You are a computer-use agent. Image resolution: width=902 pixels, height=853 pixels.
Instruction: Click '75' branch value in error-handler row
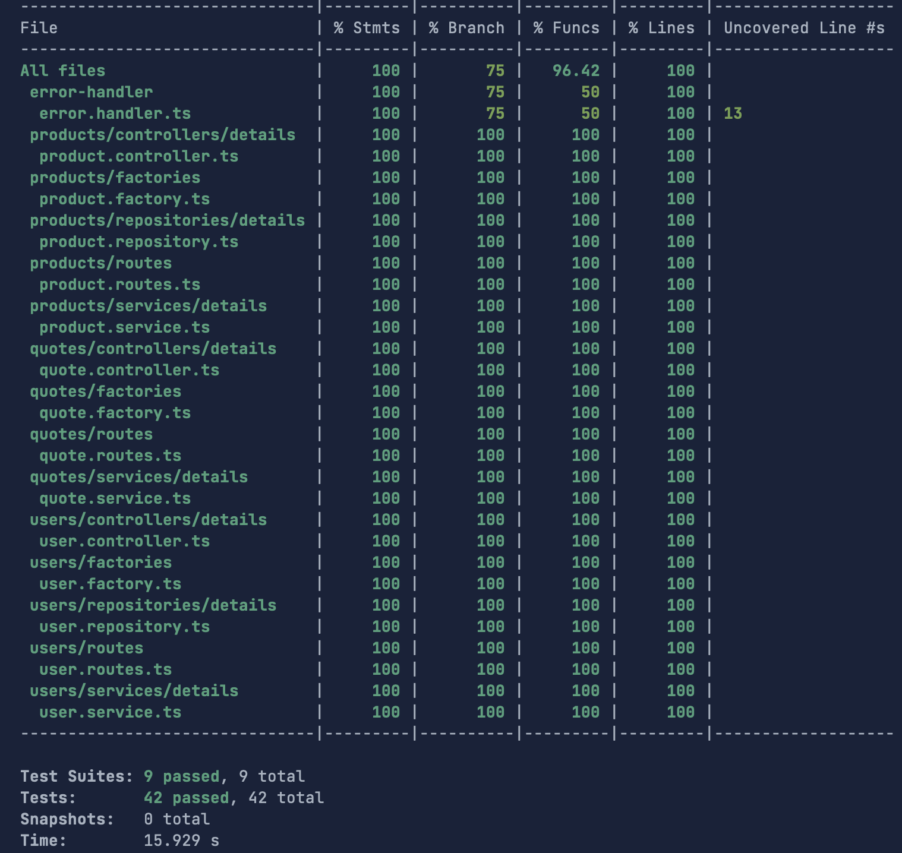[x=495, y=92]
